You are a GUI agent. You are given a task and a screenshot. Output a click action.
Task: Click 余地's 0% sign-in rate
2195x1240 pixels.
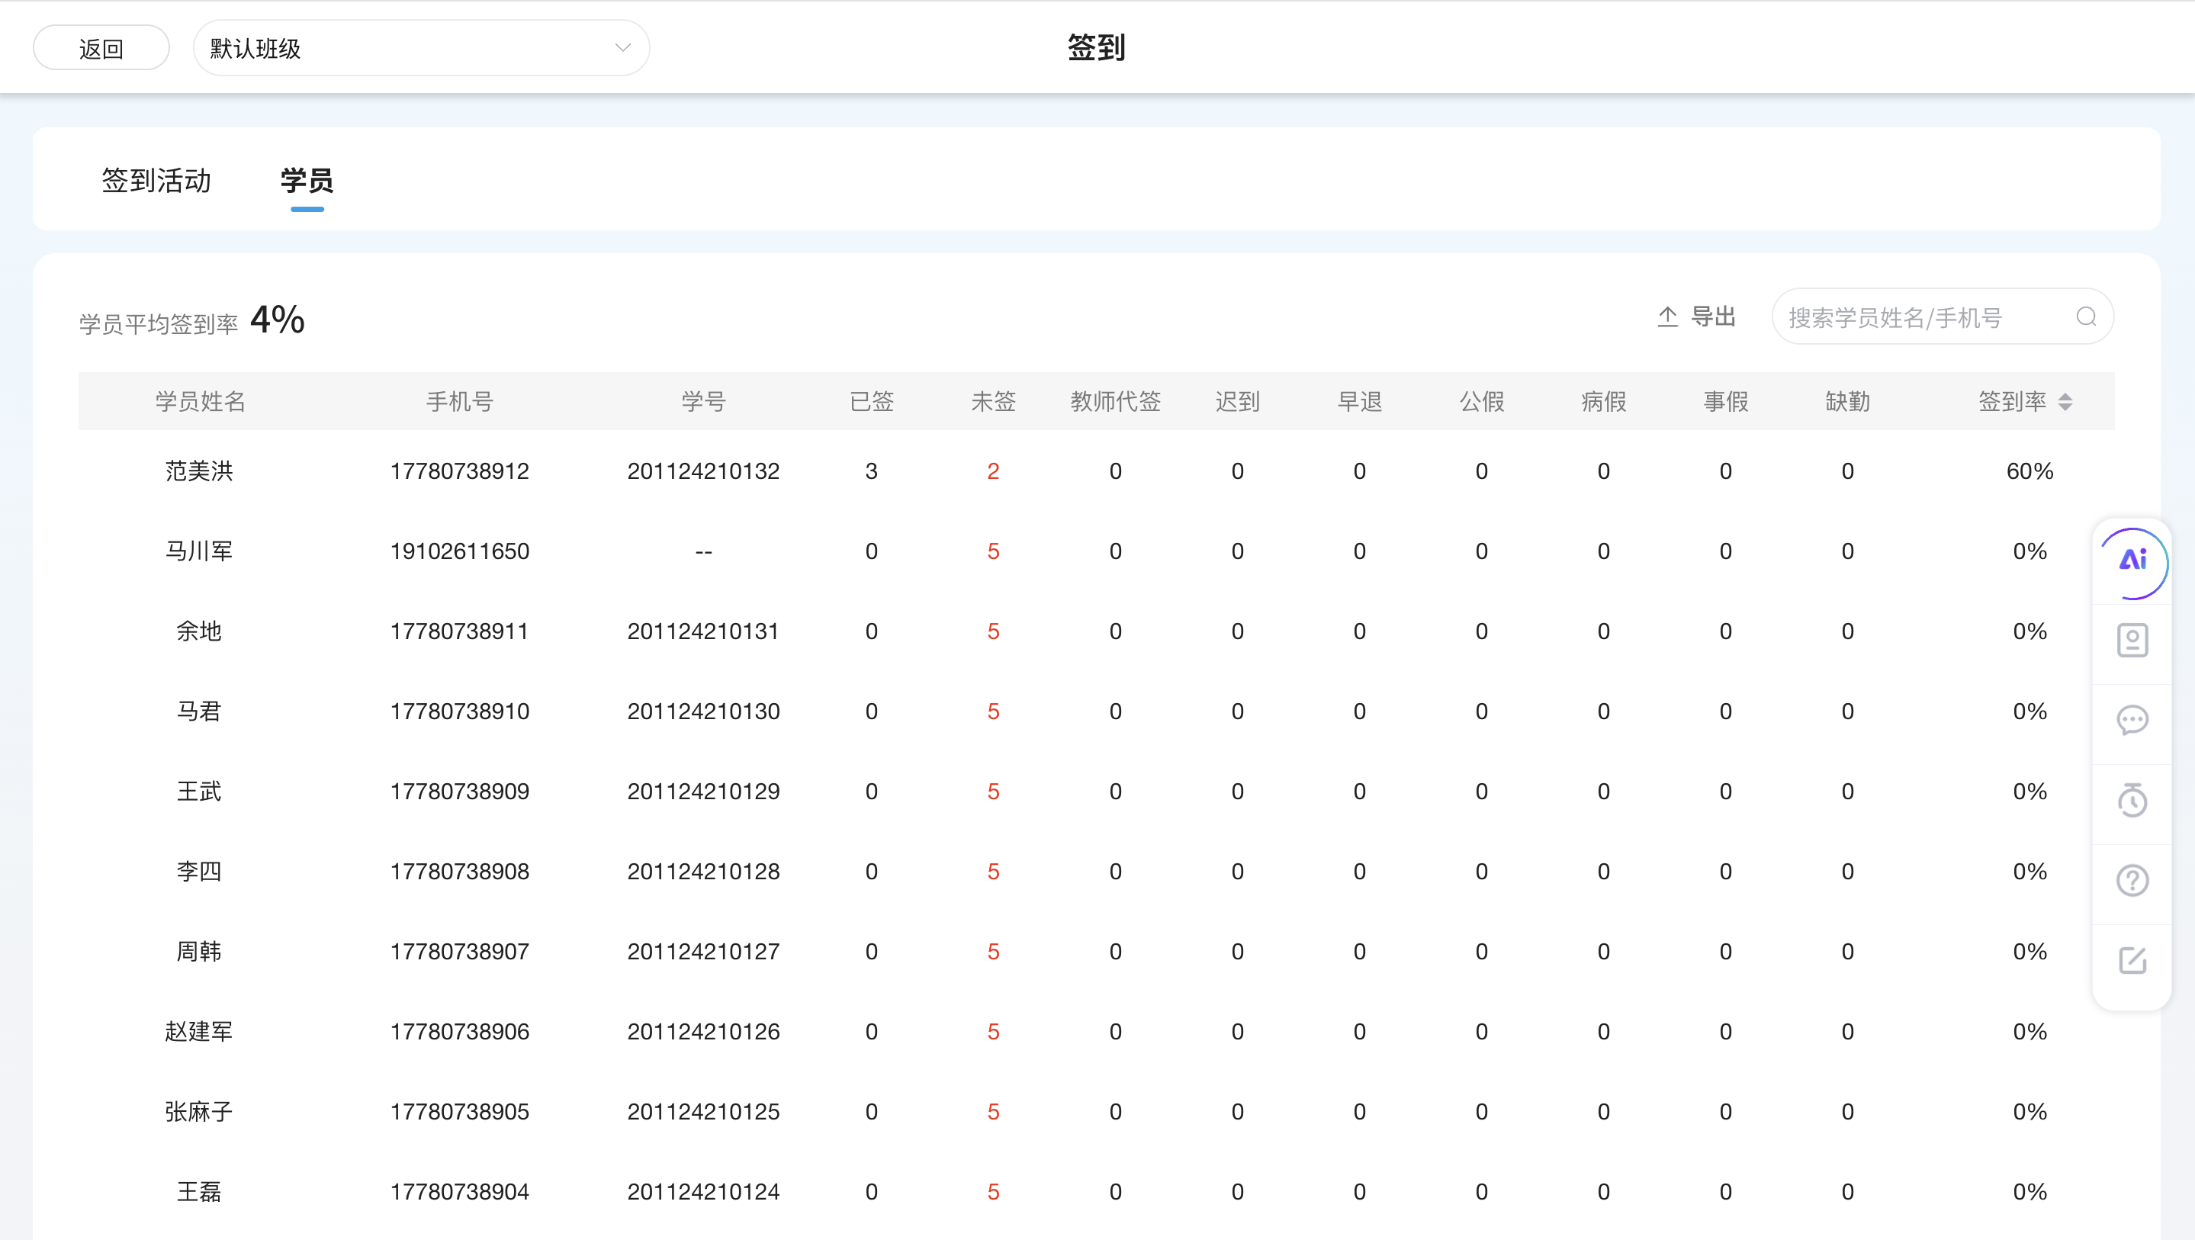(x=2029, y=631)
